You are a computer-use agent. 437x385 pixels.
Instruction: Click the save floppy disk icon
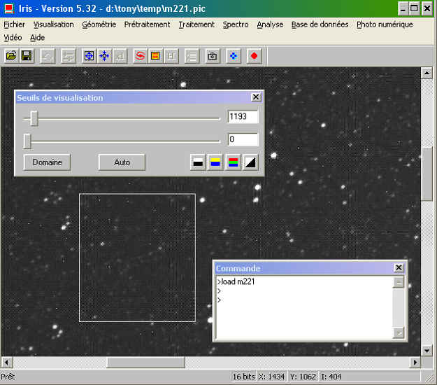pos(27,56)
